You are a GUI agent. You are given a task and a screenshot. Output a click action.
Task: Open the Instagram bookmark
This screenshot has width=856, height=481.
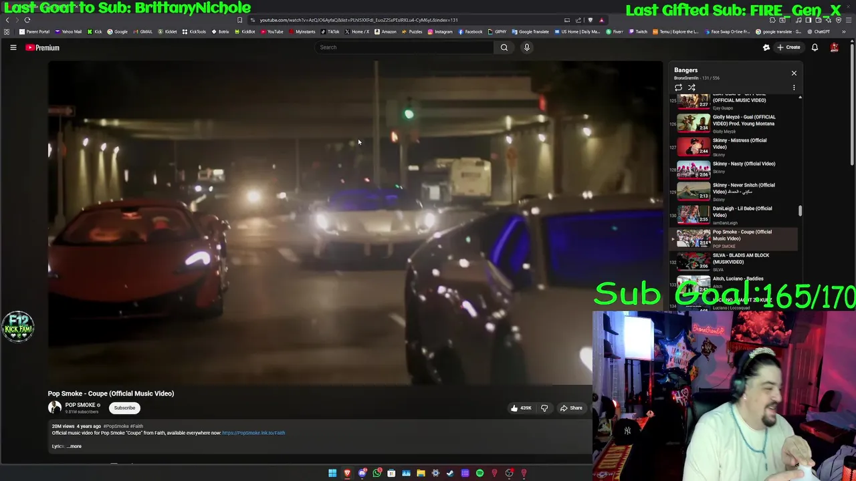440,31
